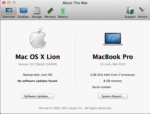Select the Mac OS X Lion heading
Image resolution: width=150 pixels, height=114 pixels.
tap(38, 57)
